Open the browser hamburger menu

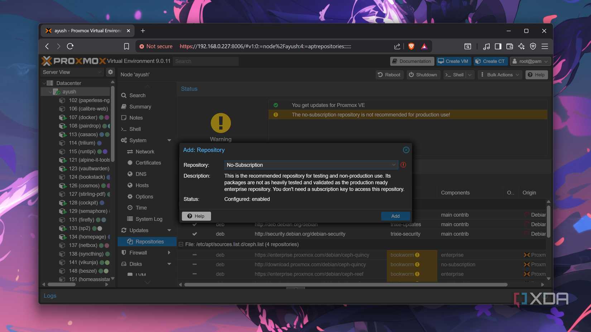point(545,46)
